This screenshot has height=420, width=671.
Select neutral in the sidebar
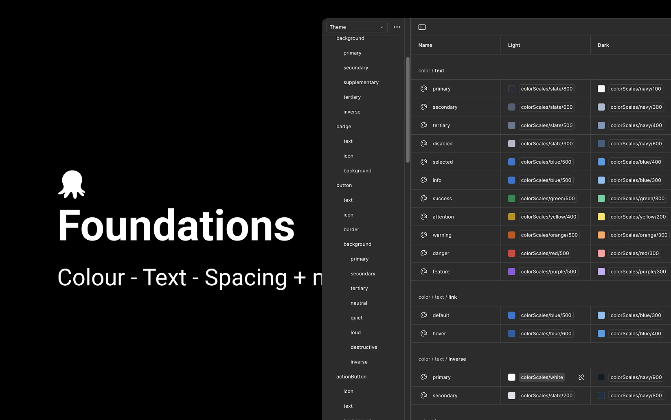click(359, 303)
